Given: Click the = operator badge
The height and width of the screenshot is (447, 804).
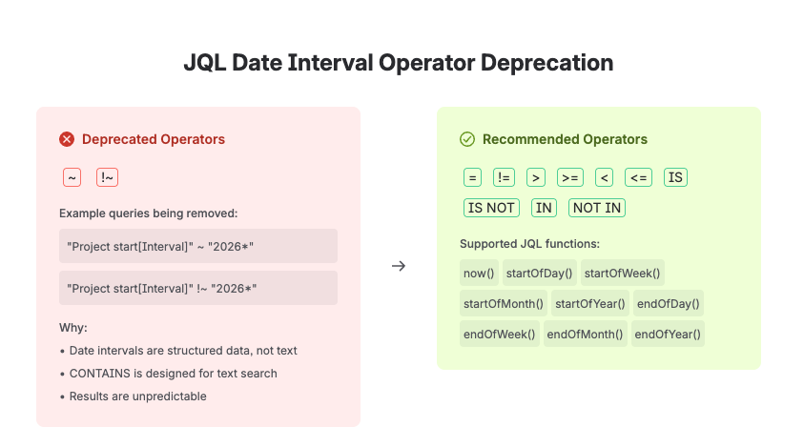Looking at the screenshot, I should (x=472, y=177).
